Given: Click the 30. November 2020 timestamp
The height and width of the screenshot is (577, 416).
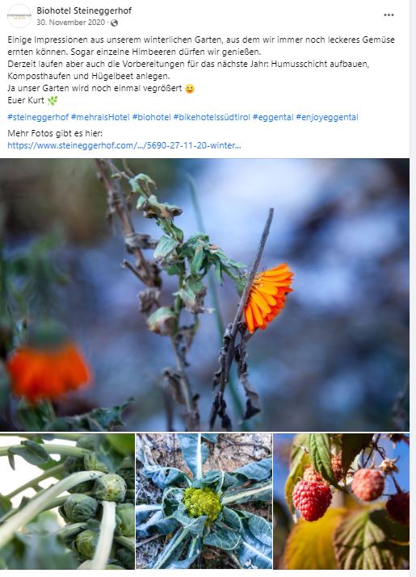Looking at the screenshot, I should (x=71, y=23).
